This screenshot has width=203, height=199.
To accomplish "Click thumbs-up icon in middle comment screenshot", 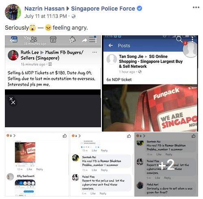I will [x=129, y=136].
